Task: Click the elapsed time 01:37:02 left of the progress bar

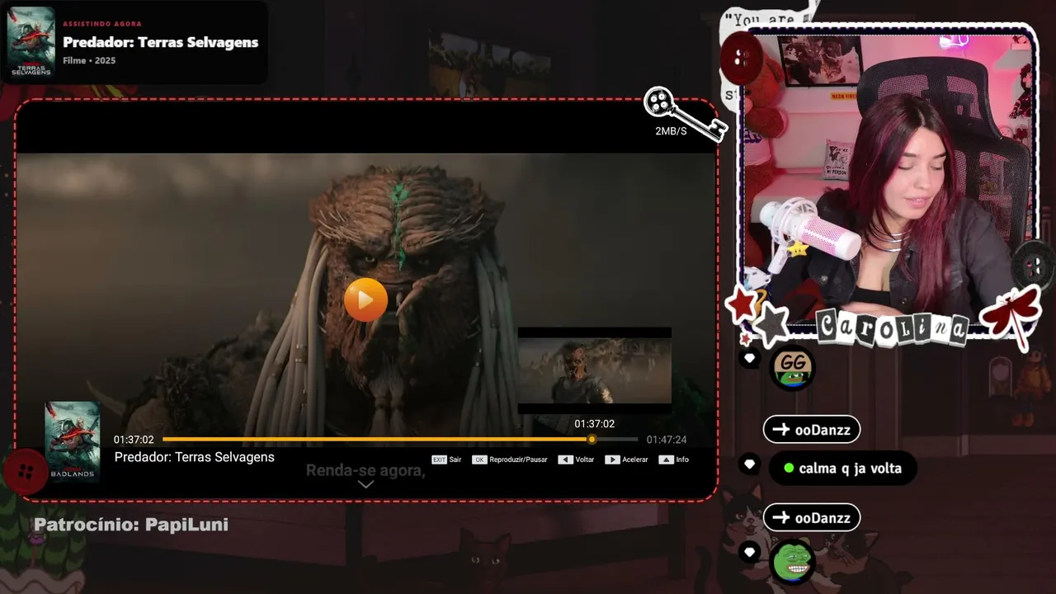Action: click(x=134, y=440)
